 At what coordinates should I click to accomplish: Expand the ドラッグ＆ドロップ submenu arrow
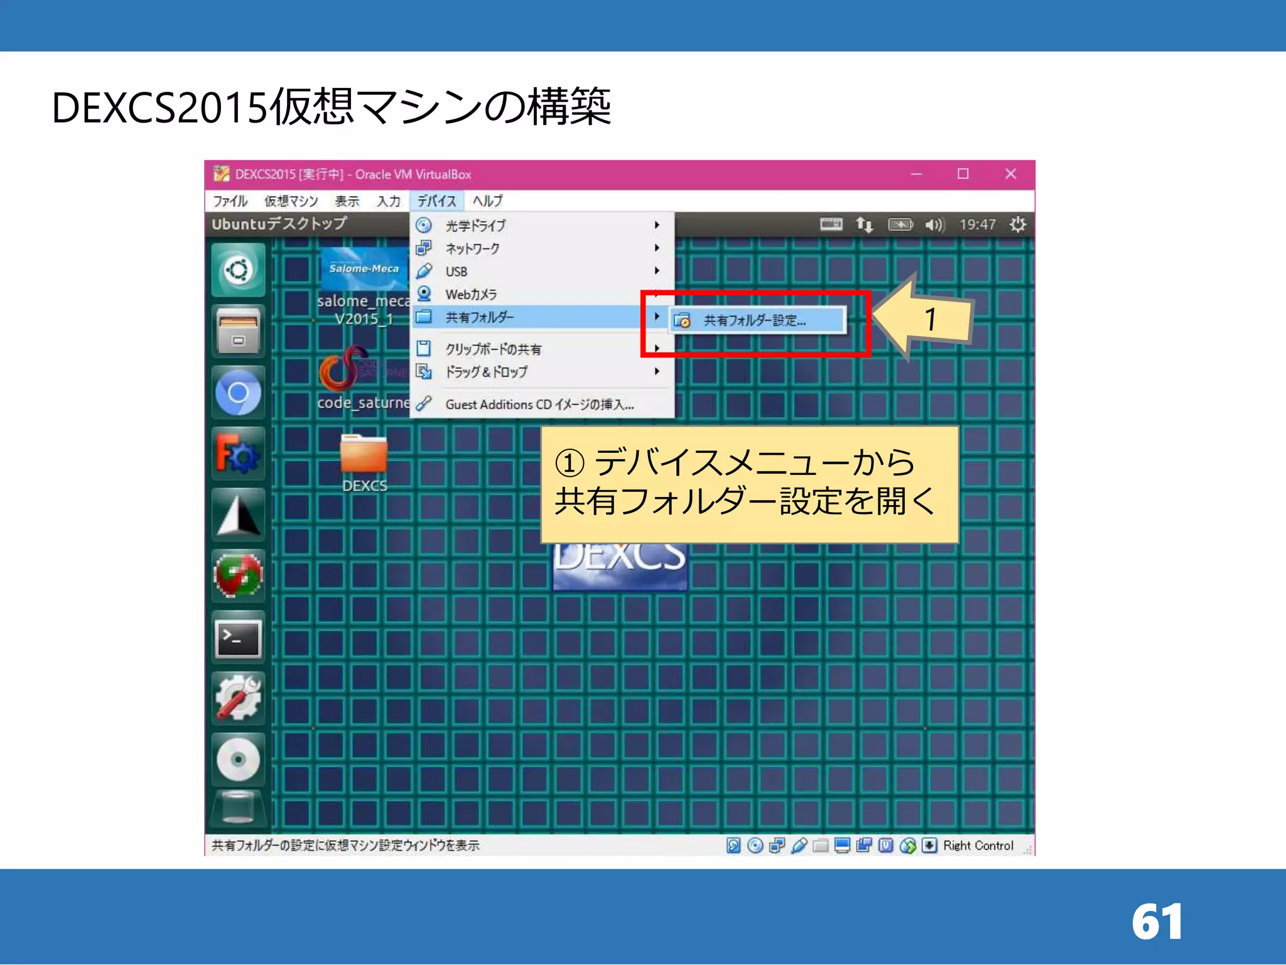(x=657, y=371)
